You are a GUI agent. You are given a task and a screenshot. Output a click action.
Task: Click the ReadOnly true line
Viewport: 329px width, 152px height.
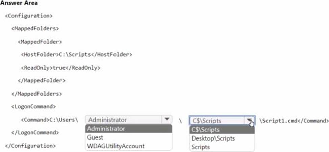point(61,68)
